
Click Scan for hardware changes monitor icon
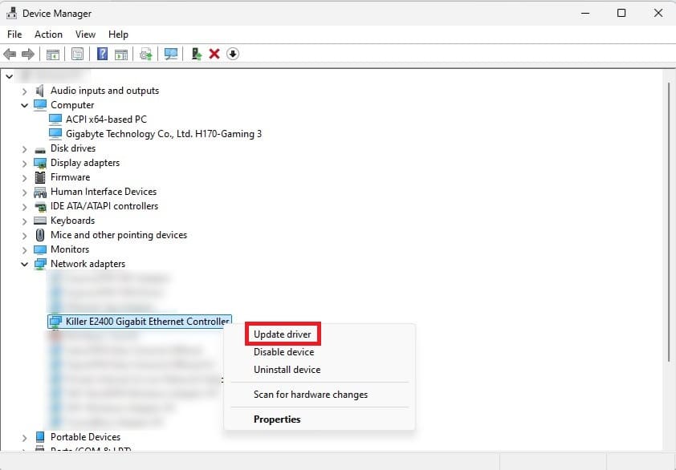171,54
